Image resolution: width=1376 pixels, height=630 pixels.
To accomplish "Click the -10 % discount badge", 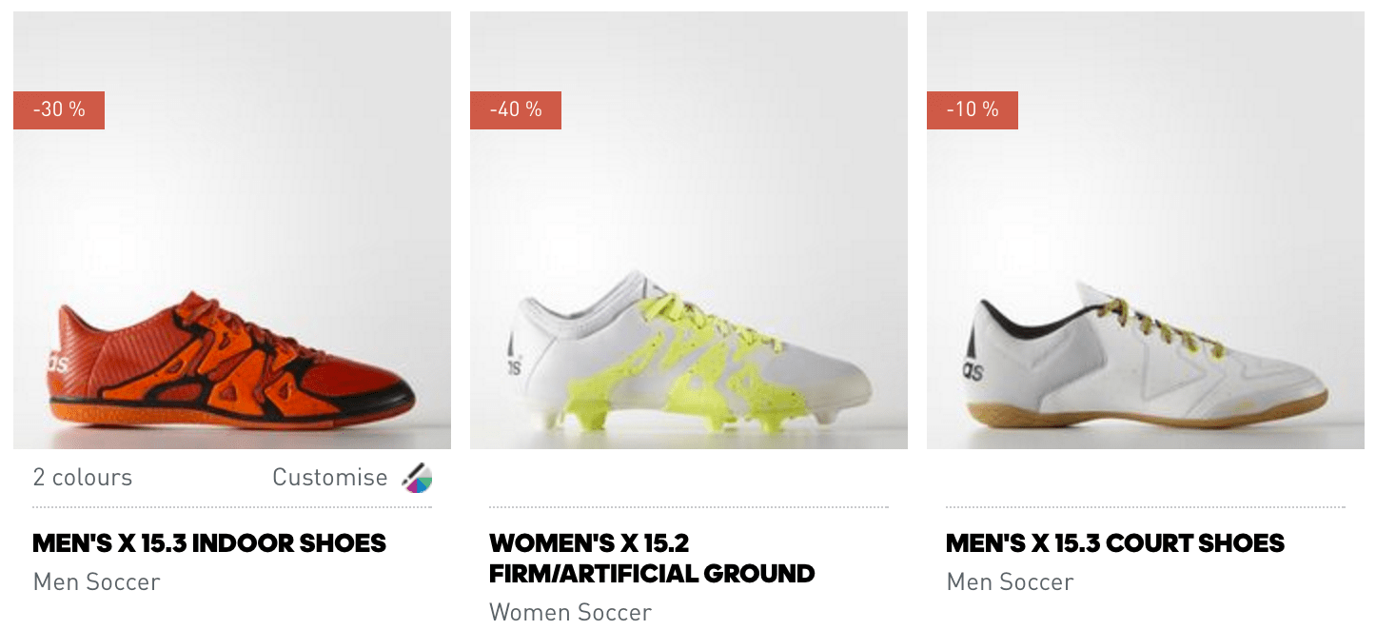I will pos(973,110).
